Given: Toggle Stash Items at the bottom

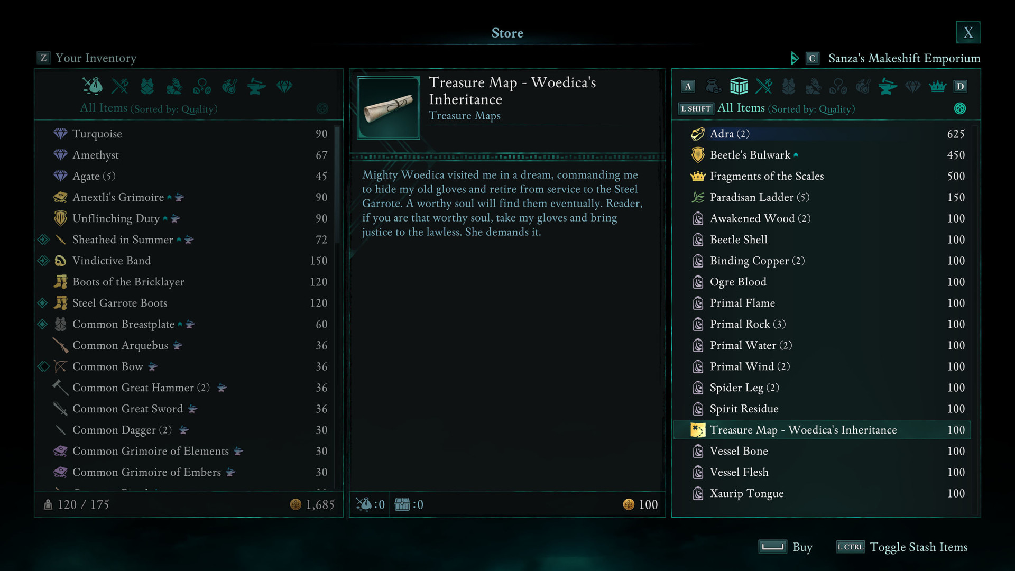Looking at the screenshot, I should (902, 547).
